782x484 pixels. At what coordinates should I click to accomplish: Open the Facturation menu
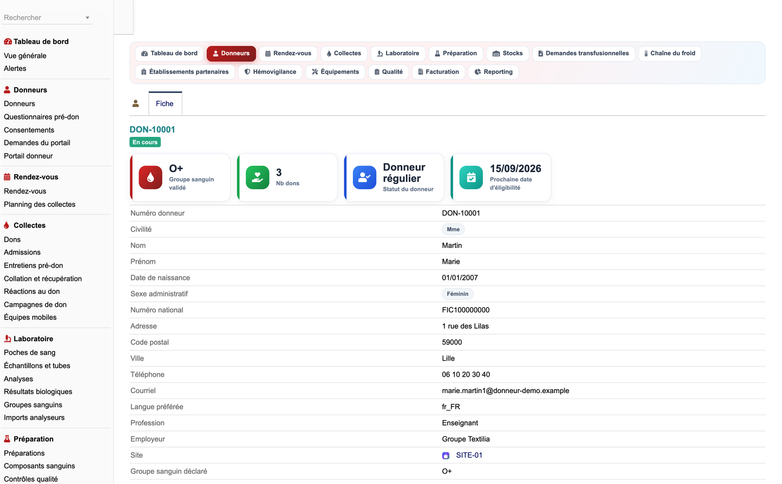pos(438,72)
